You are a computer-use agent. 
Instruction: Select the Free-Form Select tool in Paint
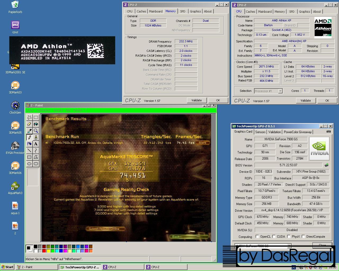pos(29,117)
